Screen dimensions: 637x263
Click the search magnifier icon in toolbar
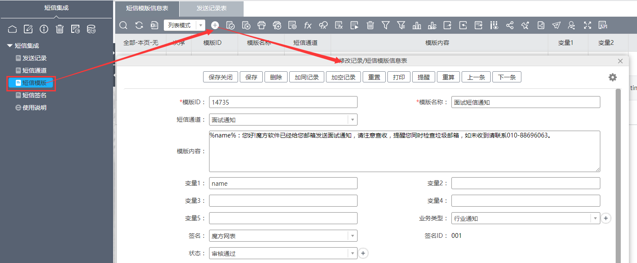coord(123,25)
